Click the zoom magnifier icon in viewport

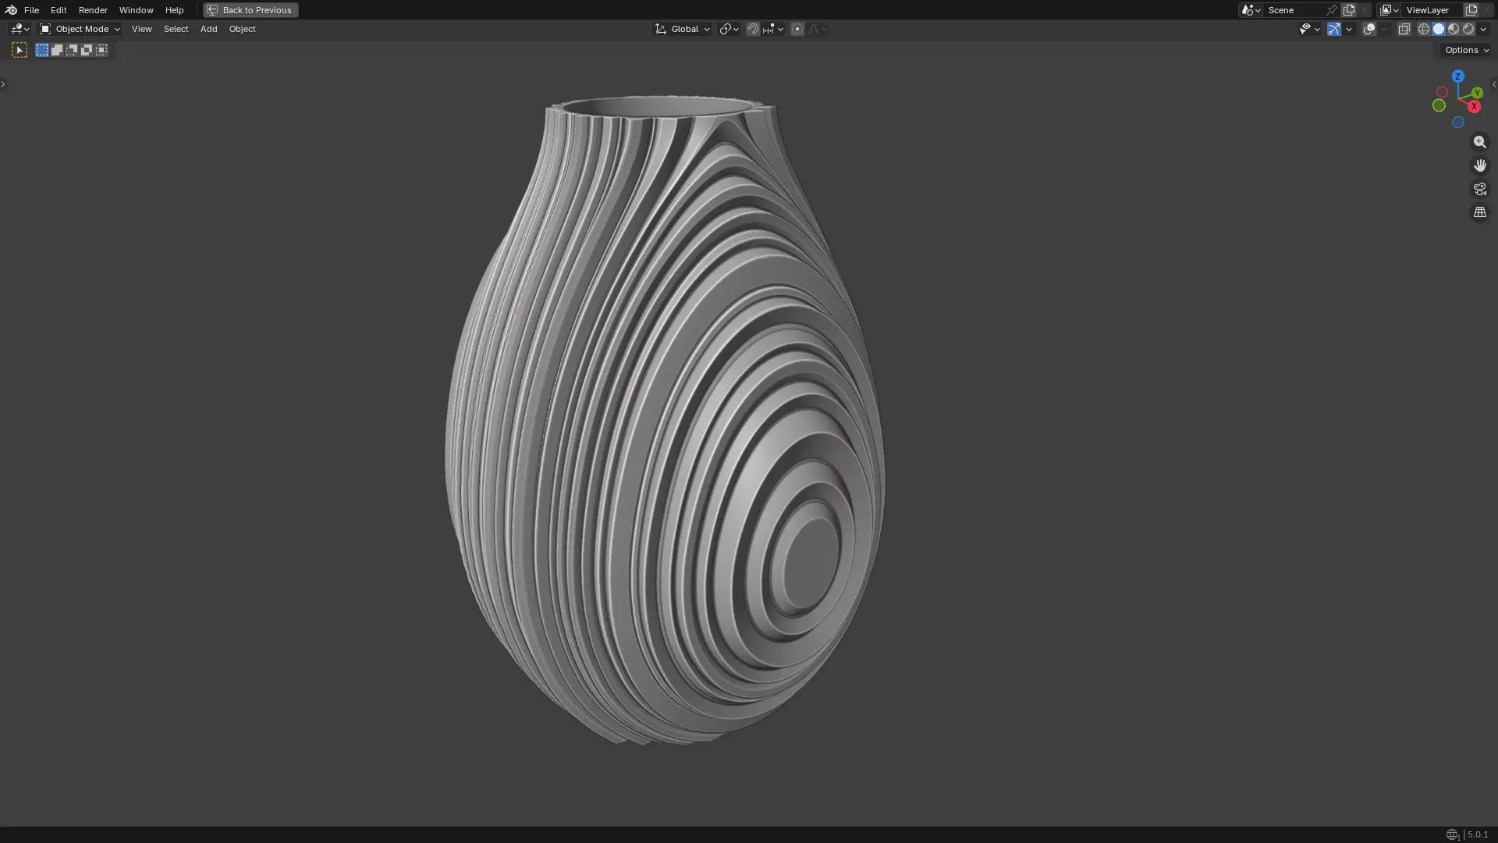[x=1479, y=142]
